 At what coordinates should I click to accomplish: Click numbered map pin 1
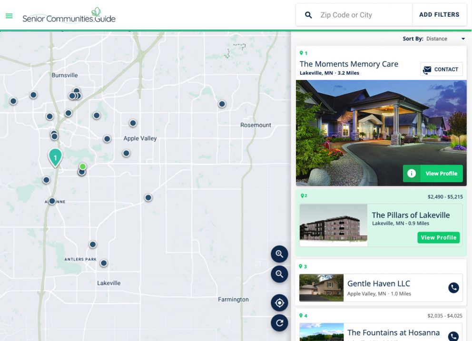[55, 158]
